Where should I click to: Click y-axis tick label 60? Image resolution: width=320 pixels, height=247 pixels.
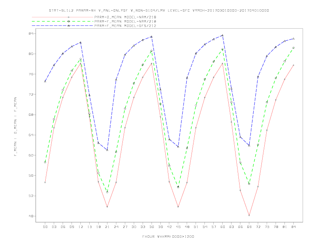(31, 155)
